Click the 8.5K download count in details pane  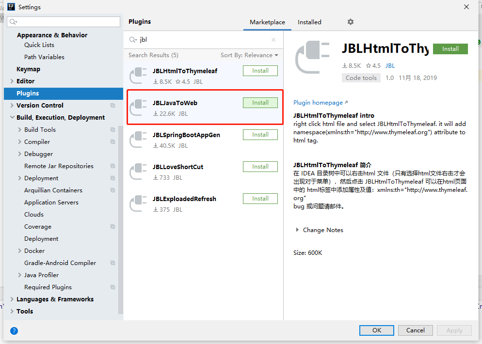click(352, 66)
